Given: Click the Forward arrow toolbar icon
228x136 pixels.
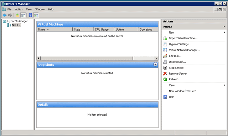Looking at the screenshot, I should [x=10, y=15].
